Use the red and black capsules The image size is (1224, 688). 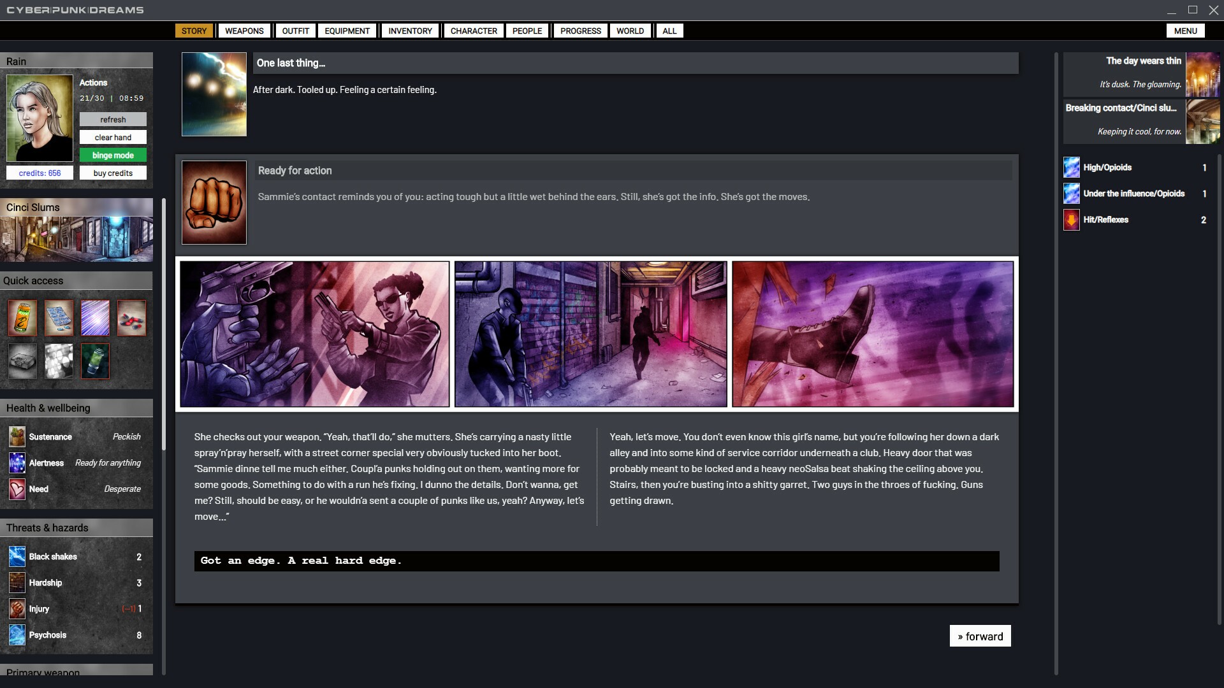pyautogui.click(x=131, y=318)
